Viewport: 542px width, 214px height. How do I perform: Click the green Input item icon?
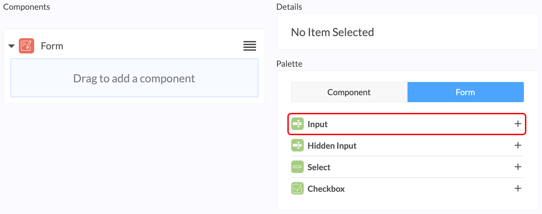(x=297, y=124)
